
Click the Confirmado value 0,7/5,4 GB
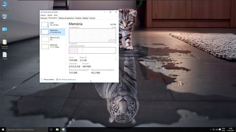point(74,66)
